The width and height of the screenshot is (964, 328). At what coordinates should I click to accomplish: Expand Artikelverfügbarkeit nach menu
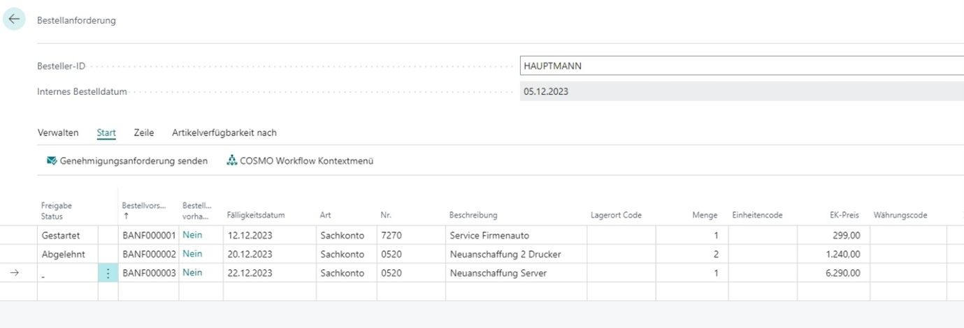tap(224, 133)
